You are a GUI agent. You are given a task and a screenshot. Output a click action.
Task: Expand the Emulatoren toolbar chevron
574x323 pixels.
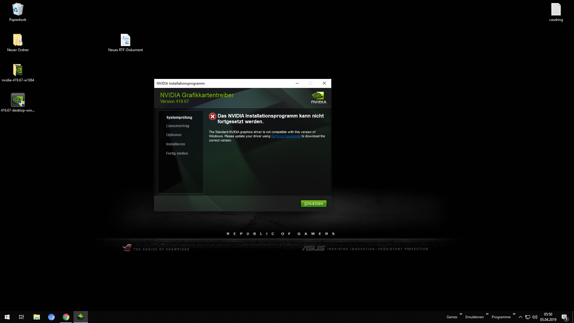[x=487, y=314]
